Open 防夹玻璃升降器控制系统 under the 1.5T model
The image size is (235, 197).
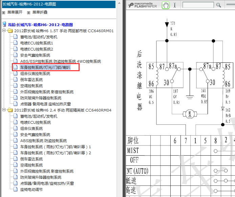[x=41, y=98]
